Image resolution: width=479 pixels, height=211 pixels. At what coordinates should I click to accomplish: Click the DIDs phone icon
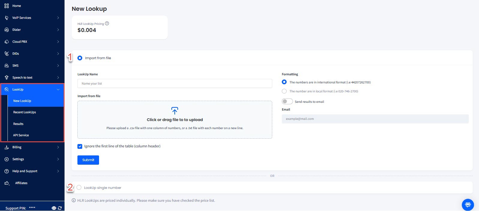coord(7,53)
